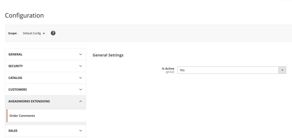Collapse the AHEADWORKS EXTENSIONS section
The height and width of the screenshot is (138, 292).
pyautogui.click(x=46, y=101)
